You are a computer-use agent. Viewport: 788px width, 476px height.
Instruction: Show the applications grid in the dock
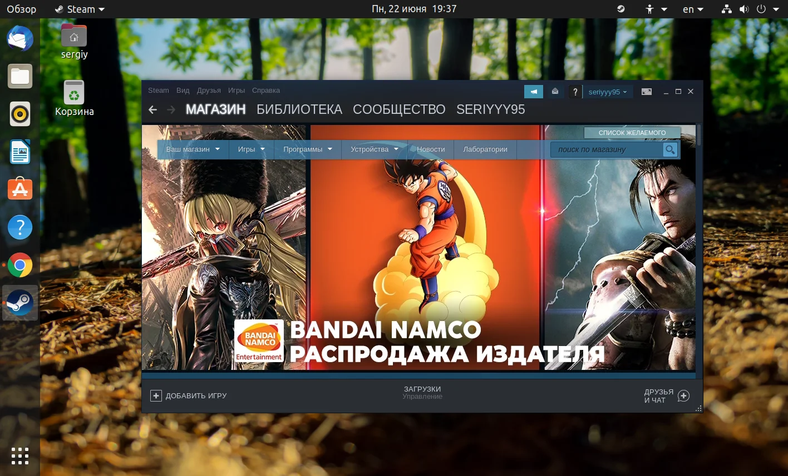tap(20, 456)
